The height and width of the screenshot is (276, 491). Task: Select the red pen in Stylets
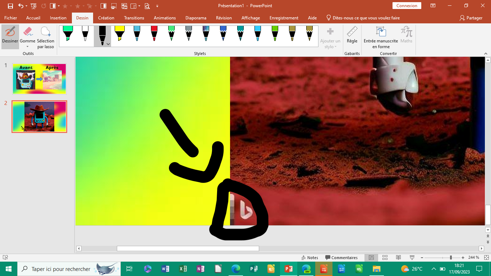[x=154, y=34]
